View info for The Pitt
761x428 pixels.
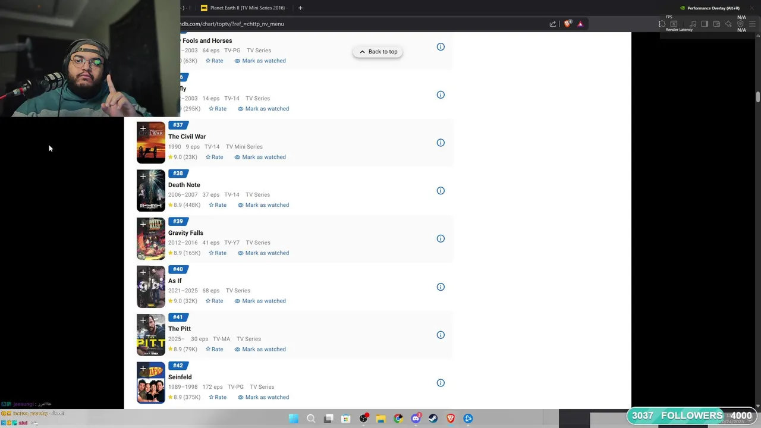coord(441,335)
